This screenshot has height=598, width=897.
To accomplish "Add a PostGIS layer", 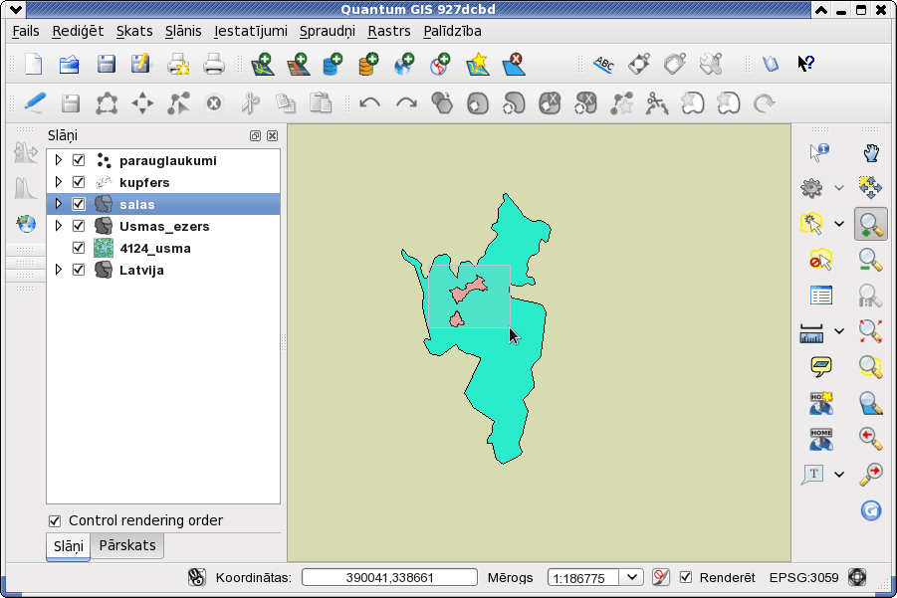I will point(333,64).
